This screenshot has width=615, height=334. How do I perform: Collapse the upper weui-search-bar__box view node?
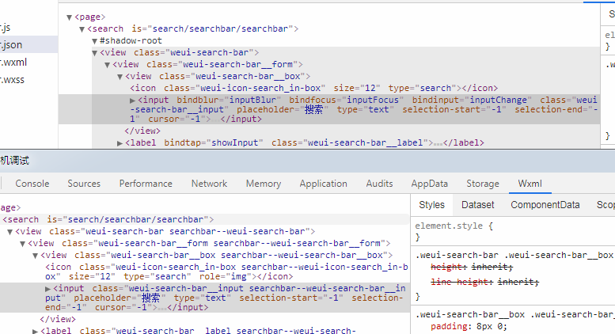click(120, 77)
